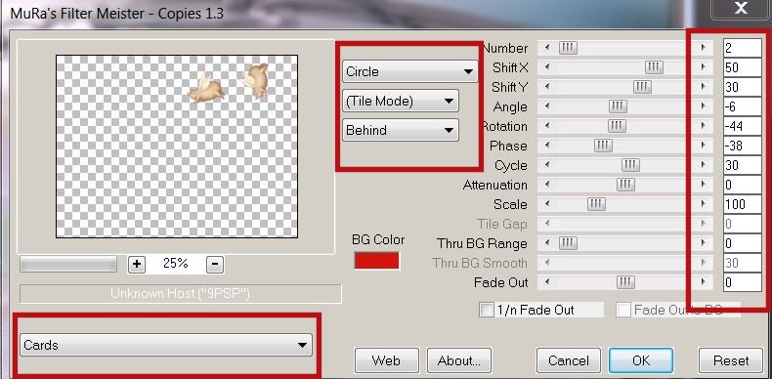Increase Scale with right arrow
The width and height of the screenshot is (772, 379).
(703, 204)
